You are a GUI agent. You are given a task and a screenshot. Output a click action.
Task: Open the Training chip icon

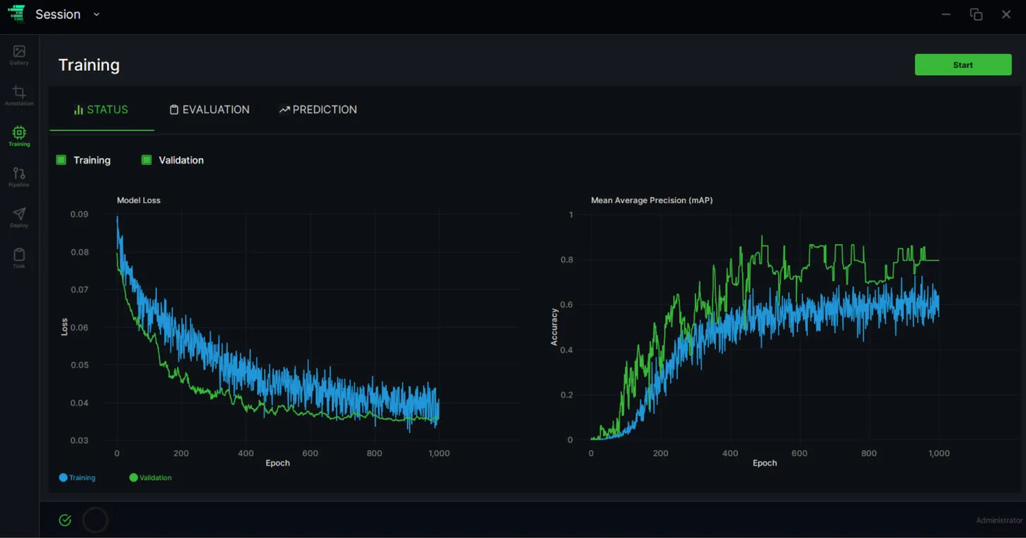(x=19, y=136)
